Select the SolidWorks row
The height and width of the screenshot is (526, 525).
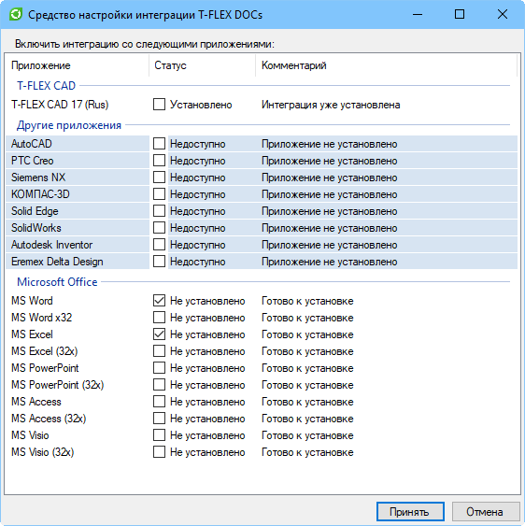point(262,228)
